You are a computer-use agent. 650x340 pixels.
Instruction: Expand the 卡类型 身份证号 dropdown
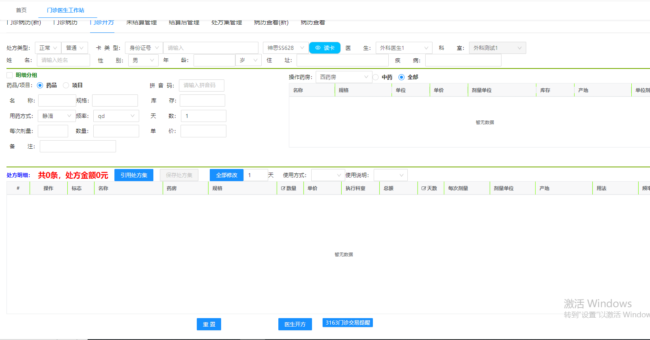144,48
